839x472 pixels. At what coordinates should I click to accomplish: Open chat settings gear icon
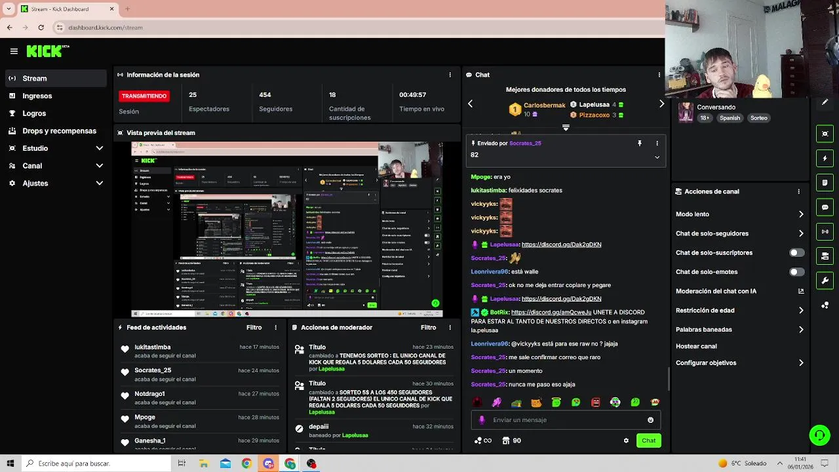(x=626, y=441)
